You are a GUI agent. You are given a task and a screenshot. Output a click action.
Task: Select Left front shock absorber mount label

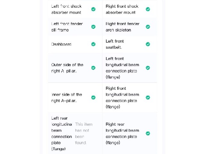click(66, 9)
